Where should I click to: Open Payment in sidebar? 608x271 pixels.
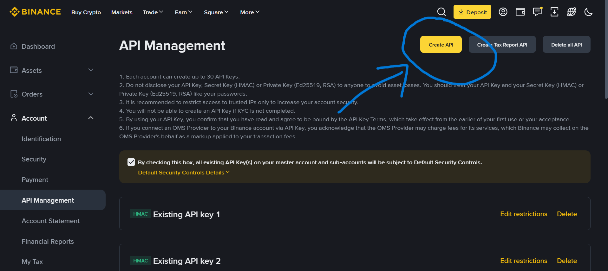coord(35,180)
